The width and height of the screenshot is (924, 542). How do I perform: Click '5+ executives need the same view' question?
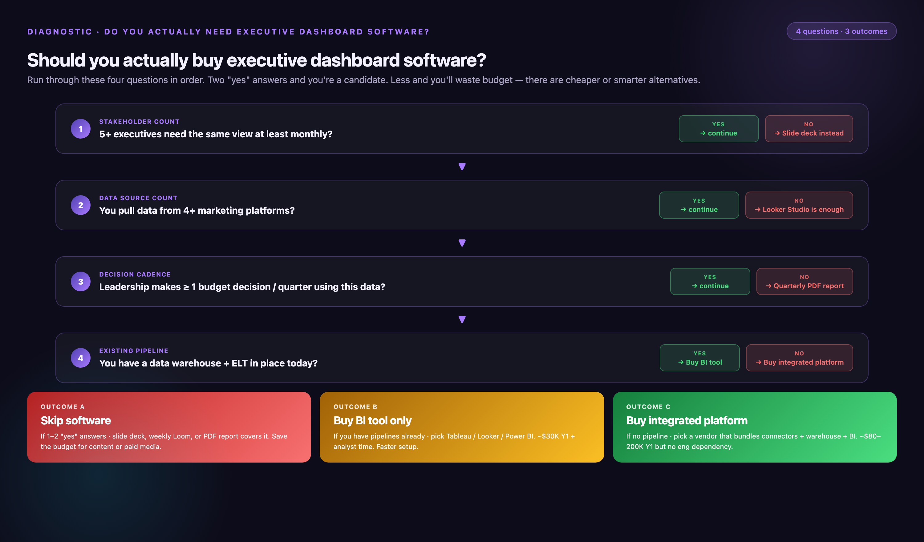click(x=216, y=134)
